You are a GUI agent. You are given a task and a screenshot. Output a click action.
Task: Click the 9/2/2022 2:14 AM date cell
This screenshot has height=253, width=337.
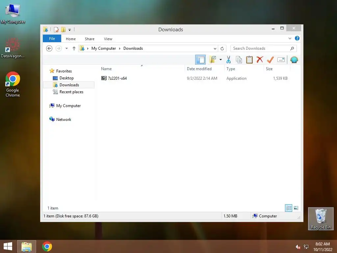coord(202,78)
